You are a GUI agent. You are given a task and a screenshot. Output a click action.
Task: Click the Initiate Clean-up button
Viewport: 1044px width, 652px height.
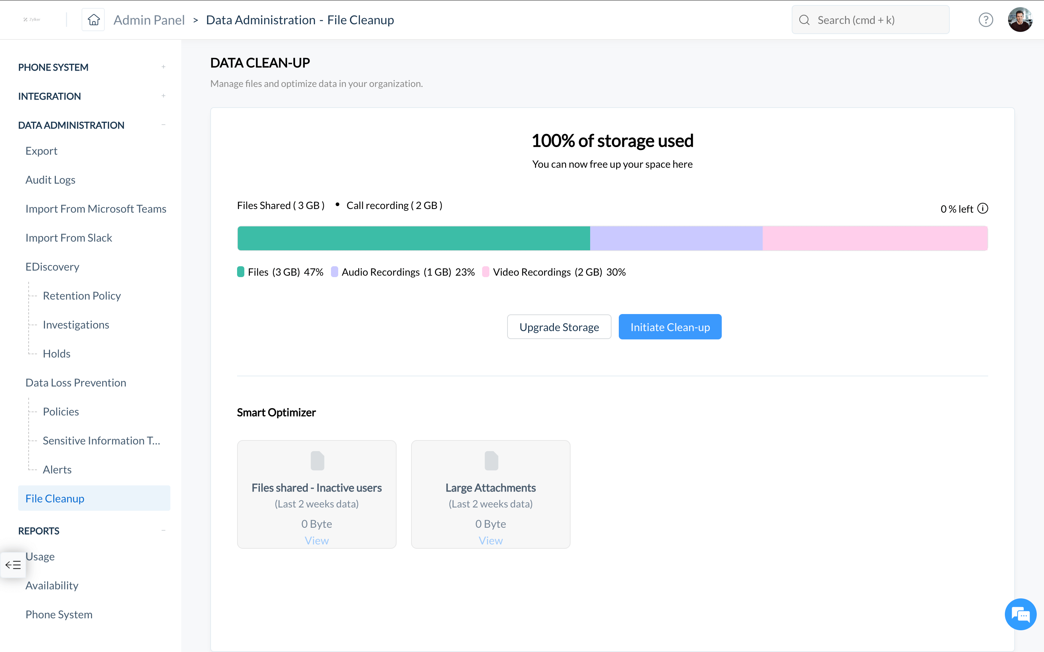tap(670, 327)
